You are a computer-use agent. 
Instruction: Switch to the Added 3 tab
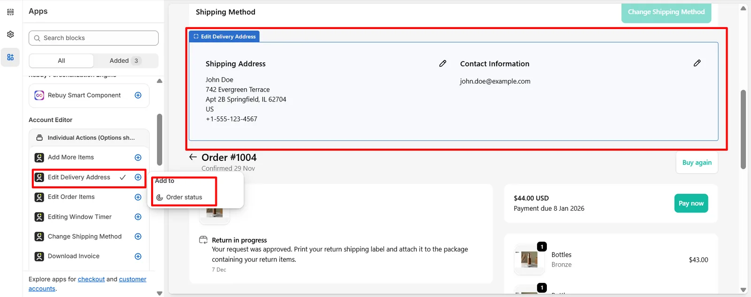coord(125,61)
